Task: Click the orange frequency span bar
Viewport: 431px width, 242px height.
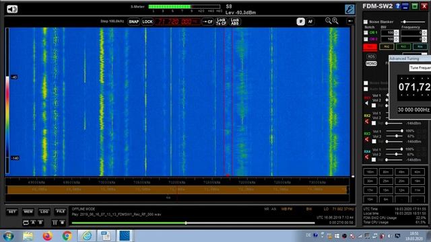Action: (x=177, y=190)
